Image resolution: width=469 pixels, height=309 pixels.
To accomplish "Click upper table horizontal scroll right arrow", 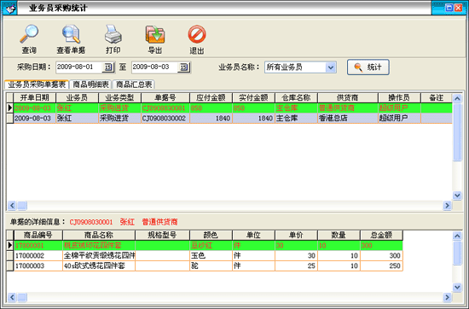I will 447,206.
